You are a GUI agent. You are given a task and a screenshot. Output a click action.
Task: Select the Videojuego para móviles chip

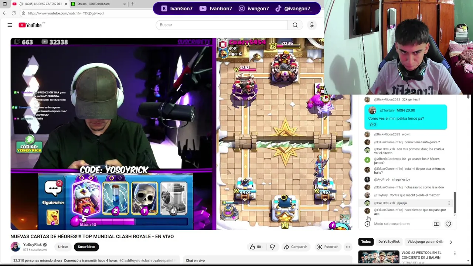pos(425,242)
